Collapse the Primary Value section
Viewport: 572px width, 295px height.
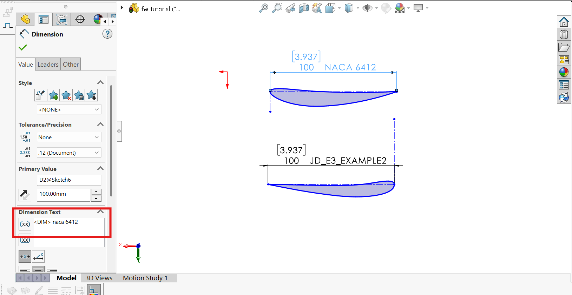pyautogui.click(x=100, y=169)
